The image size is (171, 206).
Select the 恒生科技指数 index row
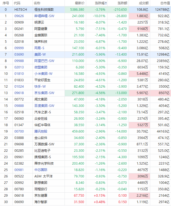44,10
